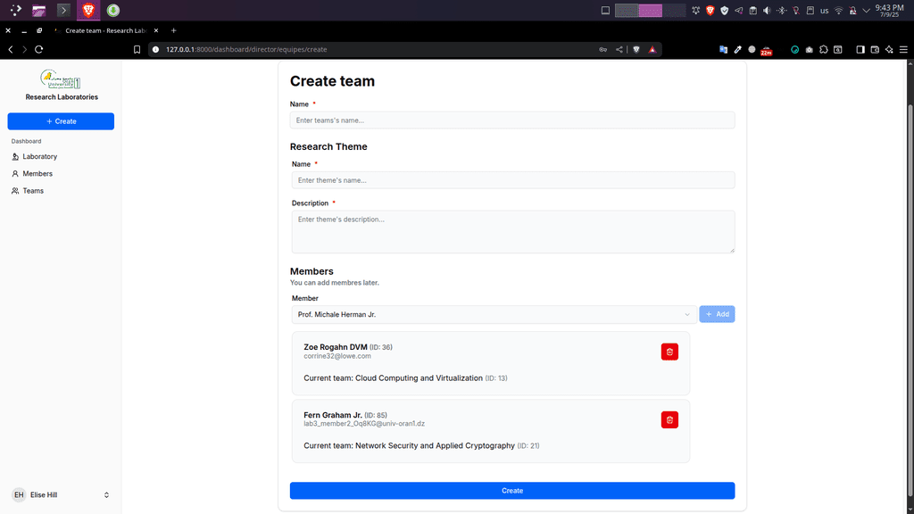Open the volume control in system tray
The image size is (914, 514).
point(767,11)
